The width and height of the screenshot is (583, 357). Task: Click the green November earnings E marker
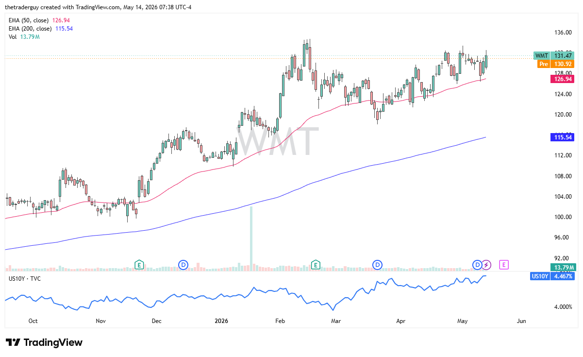[139, 265]
